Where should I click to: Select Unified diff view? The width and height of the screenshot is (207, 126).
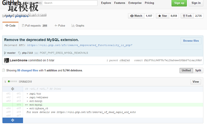(186, 70)
